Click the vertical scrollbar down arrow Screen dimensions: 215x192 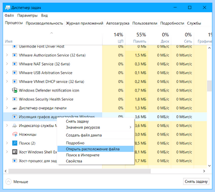[209, 166]
